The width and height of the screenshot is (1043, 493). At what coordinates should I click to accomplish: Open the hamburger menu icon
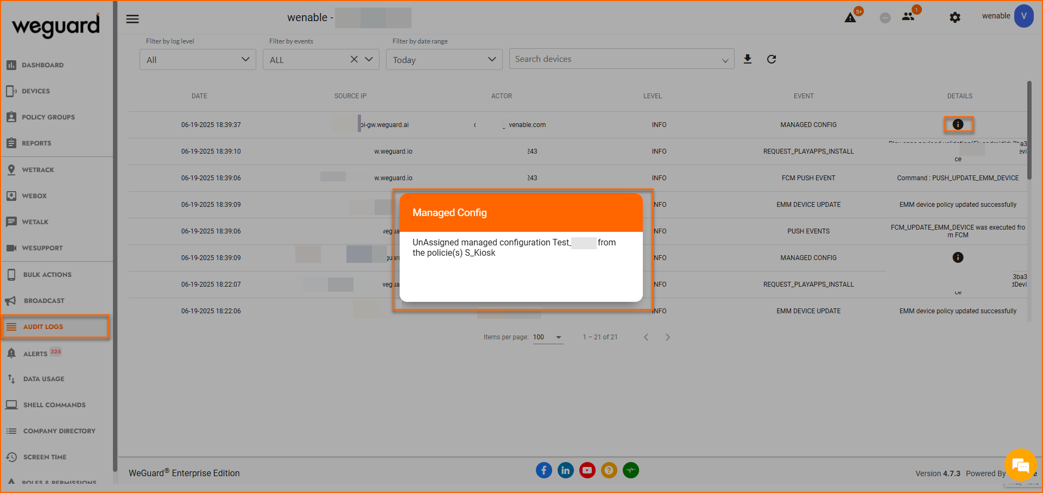click(x=132, y=19)
